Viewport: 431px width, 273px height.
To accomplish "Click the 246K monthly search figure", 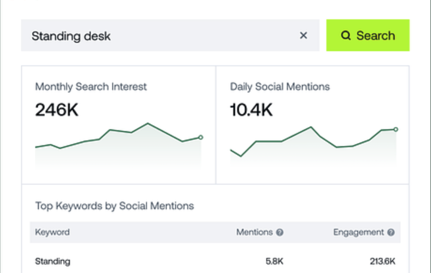I will (57, 110).
